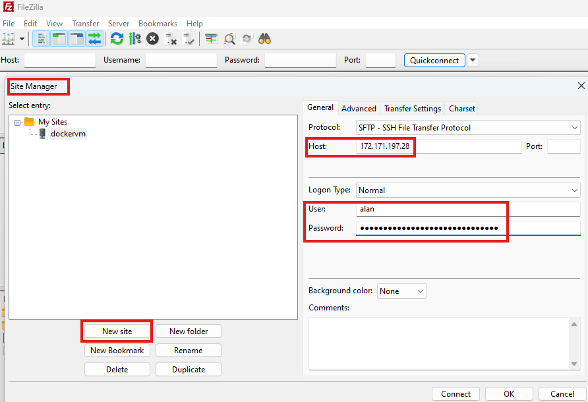
Task: Open the Site Manager toolbar icon
Action: (9, 39)
